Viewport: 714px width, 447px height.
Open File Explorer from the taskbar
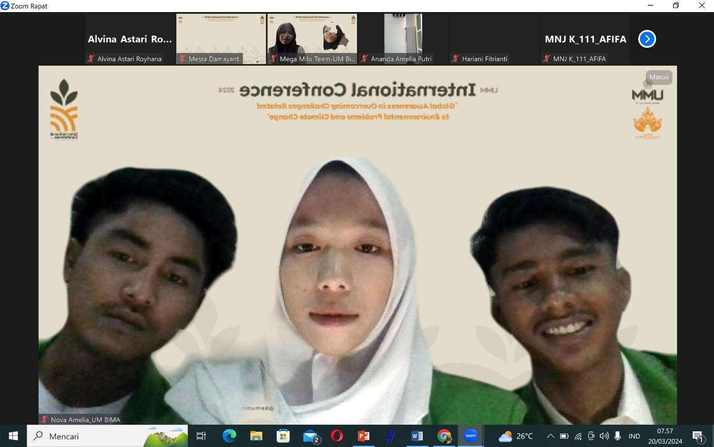[x=256, y=436]
